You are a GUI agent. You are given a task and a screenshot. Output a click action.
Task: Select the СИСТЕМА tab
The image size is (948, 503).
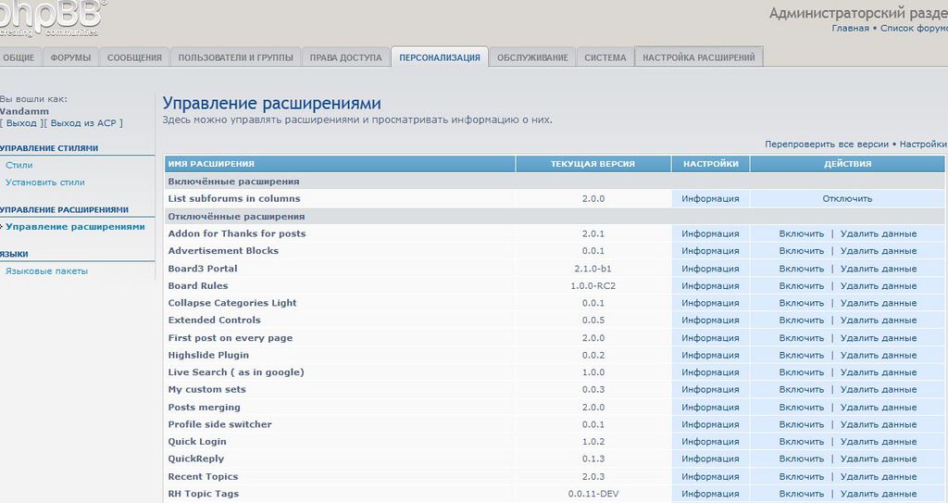point(605,57)
